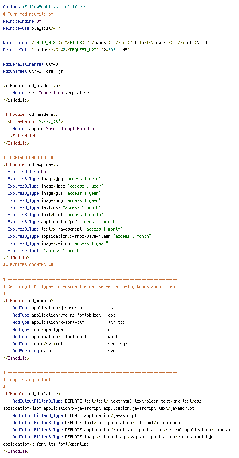Click ExpiresByType application/x-shockwave-flash line

79,236
